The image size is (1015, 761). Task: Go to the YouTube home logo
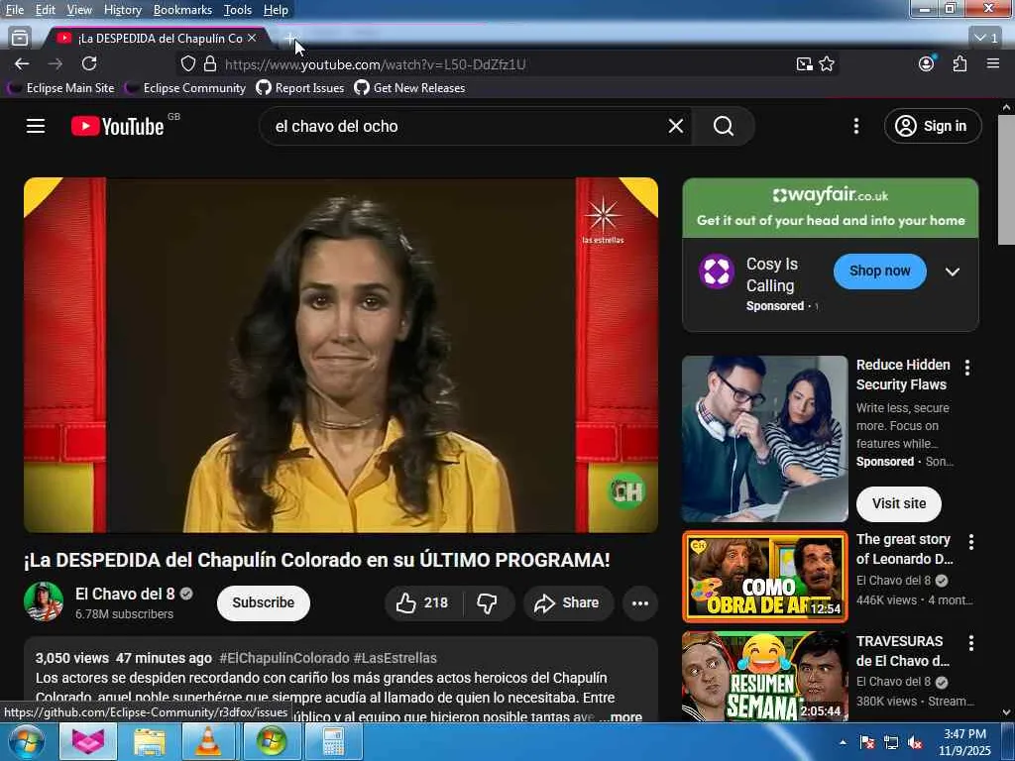click(x=118, y=126)
